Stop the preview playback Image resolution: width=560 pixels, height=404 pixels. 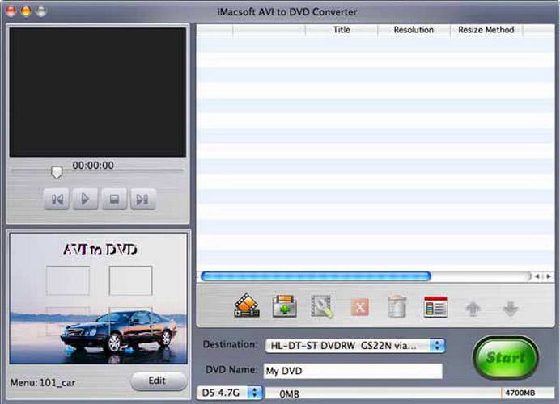coord(114,199)
